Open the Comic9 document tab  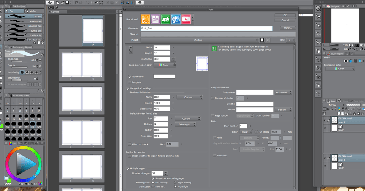(55, 11)
